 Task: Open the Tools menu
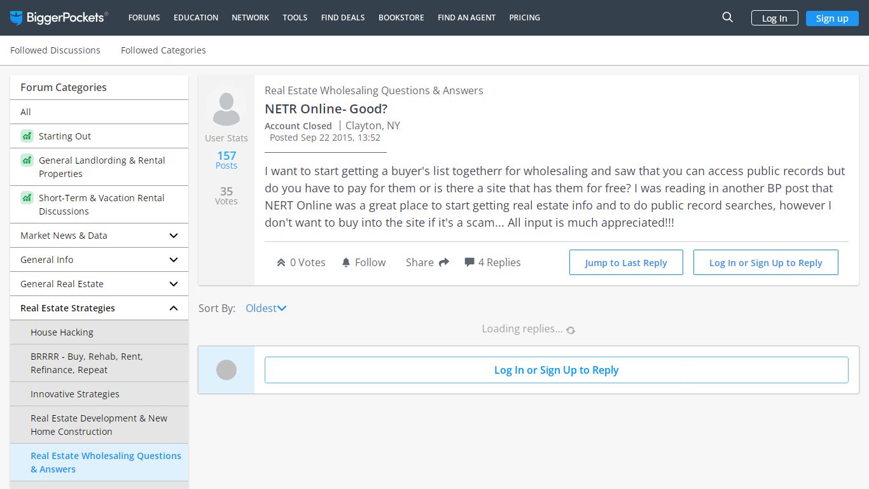(x=295, y=18)
